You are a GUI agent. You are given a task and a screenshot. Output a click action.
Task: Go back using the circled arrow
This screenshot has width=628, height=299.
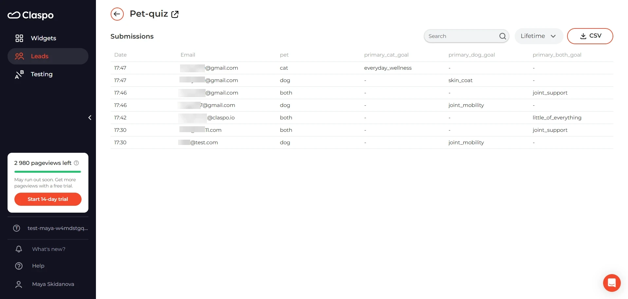(117, 14)
